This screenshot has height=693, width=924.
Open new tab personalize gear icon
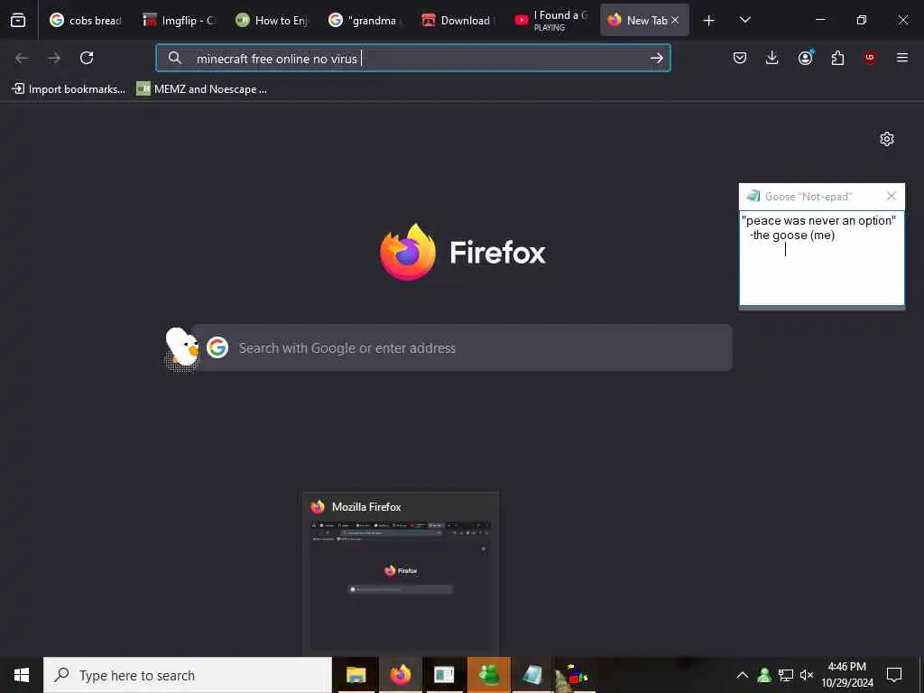tap(887, 139)
